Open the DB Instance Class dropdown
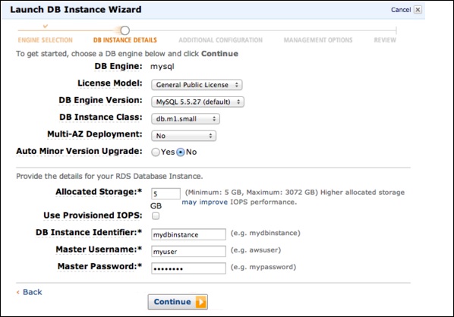454x317 pixels. click(x=185, y=119)
